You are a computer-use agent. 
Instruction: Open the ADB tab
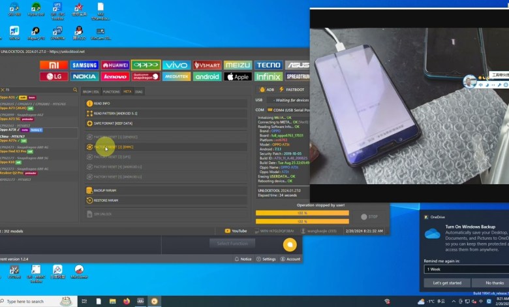click(267, 89)
